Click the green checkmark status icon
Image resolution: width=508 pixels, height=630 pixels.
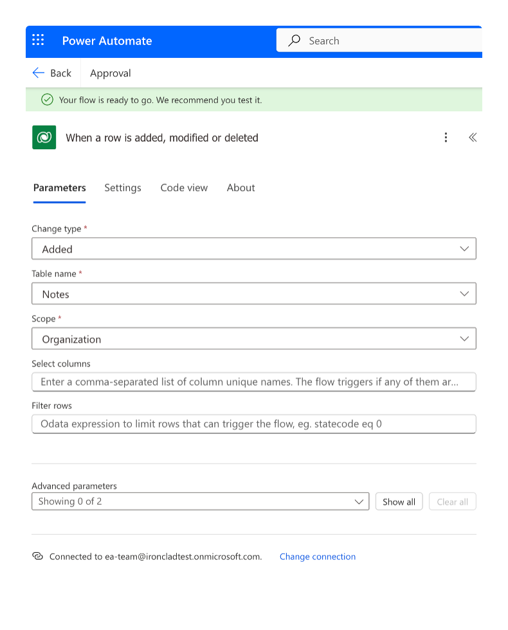pos(47,100)
